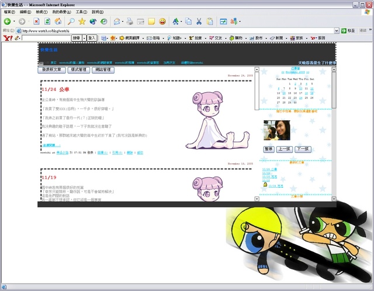This screenshot has width=374, height=291.
Task: Open the 檢視(V) menu
Action: [x=41, y=12]
